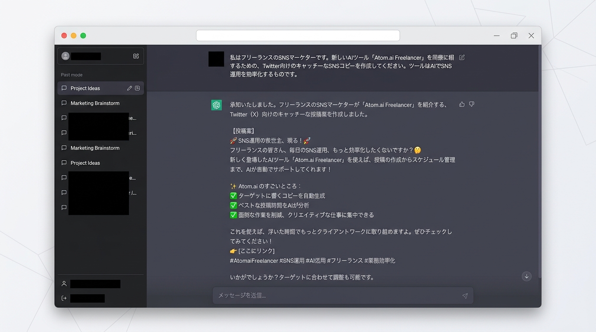Open the first Marketing Brainstorm chat
The width and height of the screenshot is (596, 332).
click(95, 103)
